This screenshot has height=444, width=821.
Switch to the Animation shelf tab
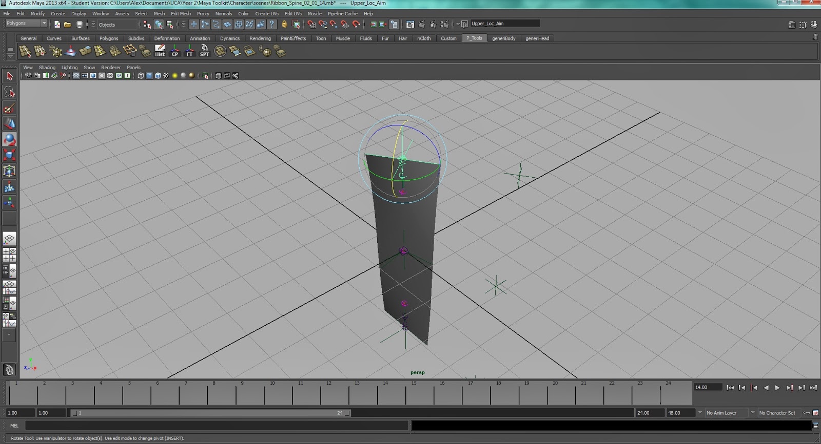tap(200, 38)
